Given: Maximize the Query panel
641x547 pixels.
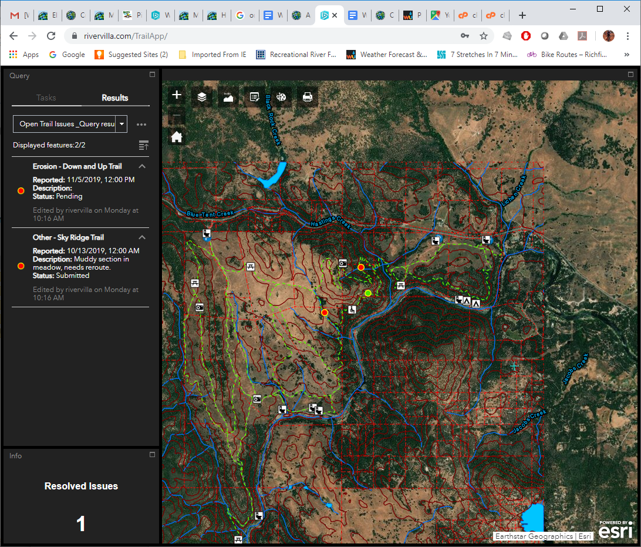Looking at the screenshot, I should 153,75.
